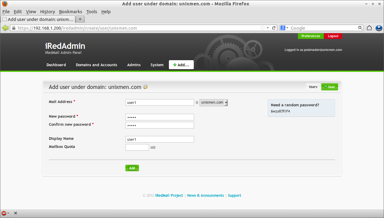Focus the New password field
Screen dimensions: 384x218
160,117
